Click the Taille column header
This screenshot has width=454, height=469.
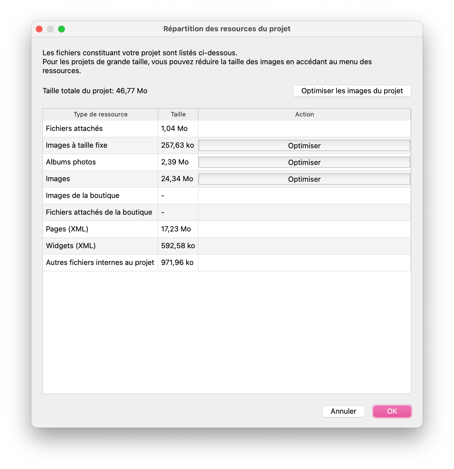click(x=178, y=114)
